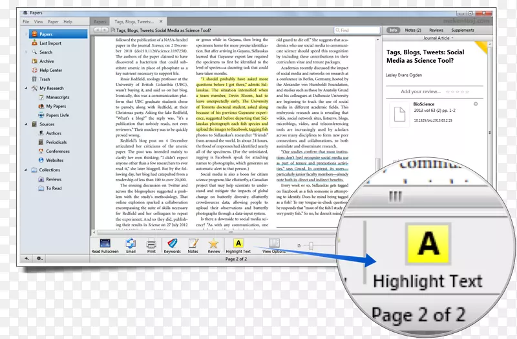Select Papers in the sidebar

point(58,34)
